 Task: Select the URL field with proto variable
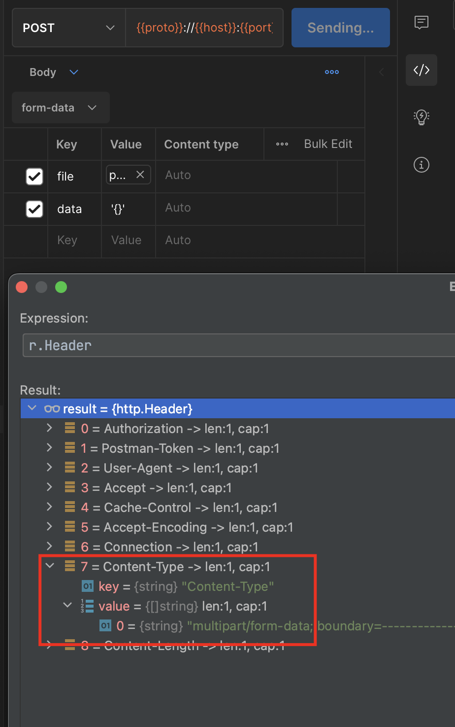click(x=204, y=28)
